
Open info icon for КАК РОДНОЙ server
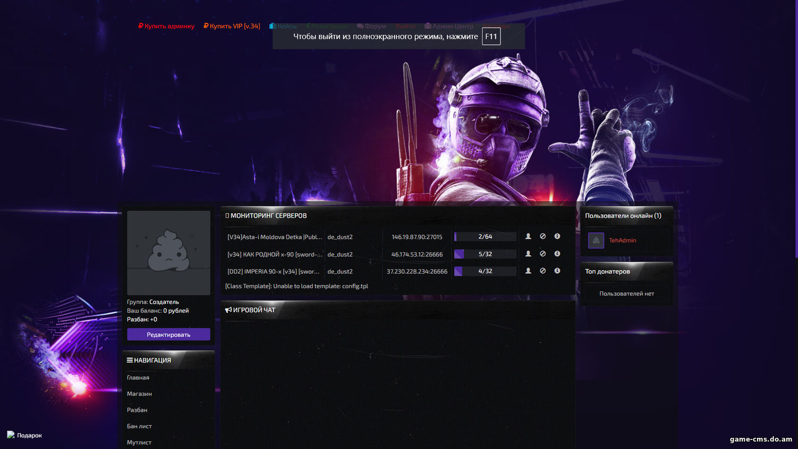pyautogui.click(x=557, y=254)
